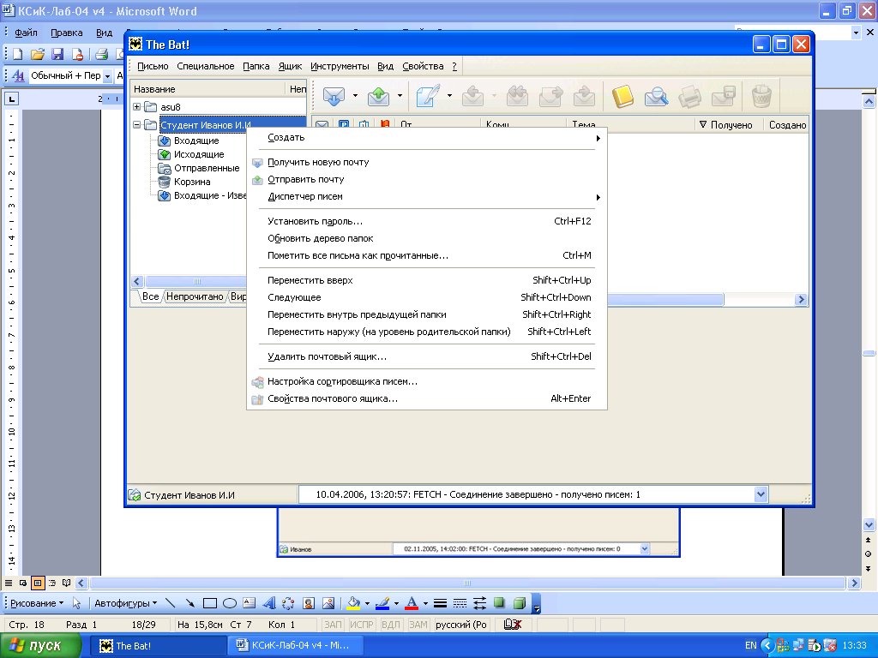Insert WordArt from Drawing toolbar

[269, 603]
